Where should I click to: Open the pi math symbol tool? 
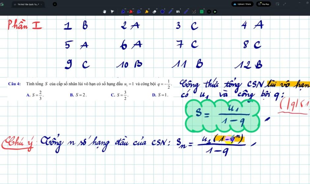[194, 11]
